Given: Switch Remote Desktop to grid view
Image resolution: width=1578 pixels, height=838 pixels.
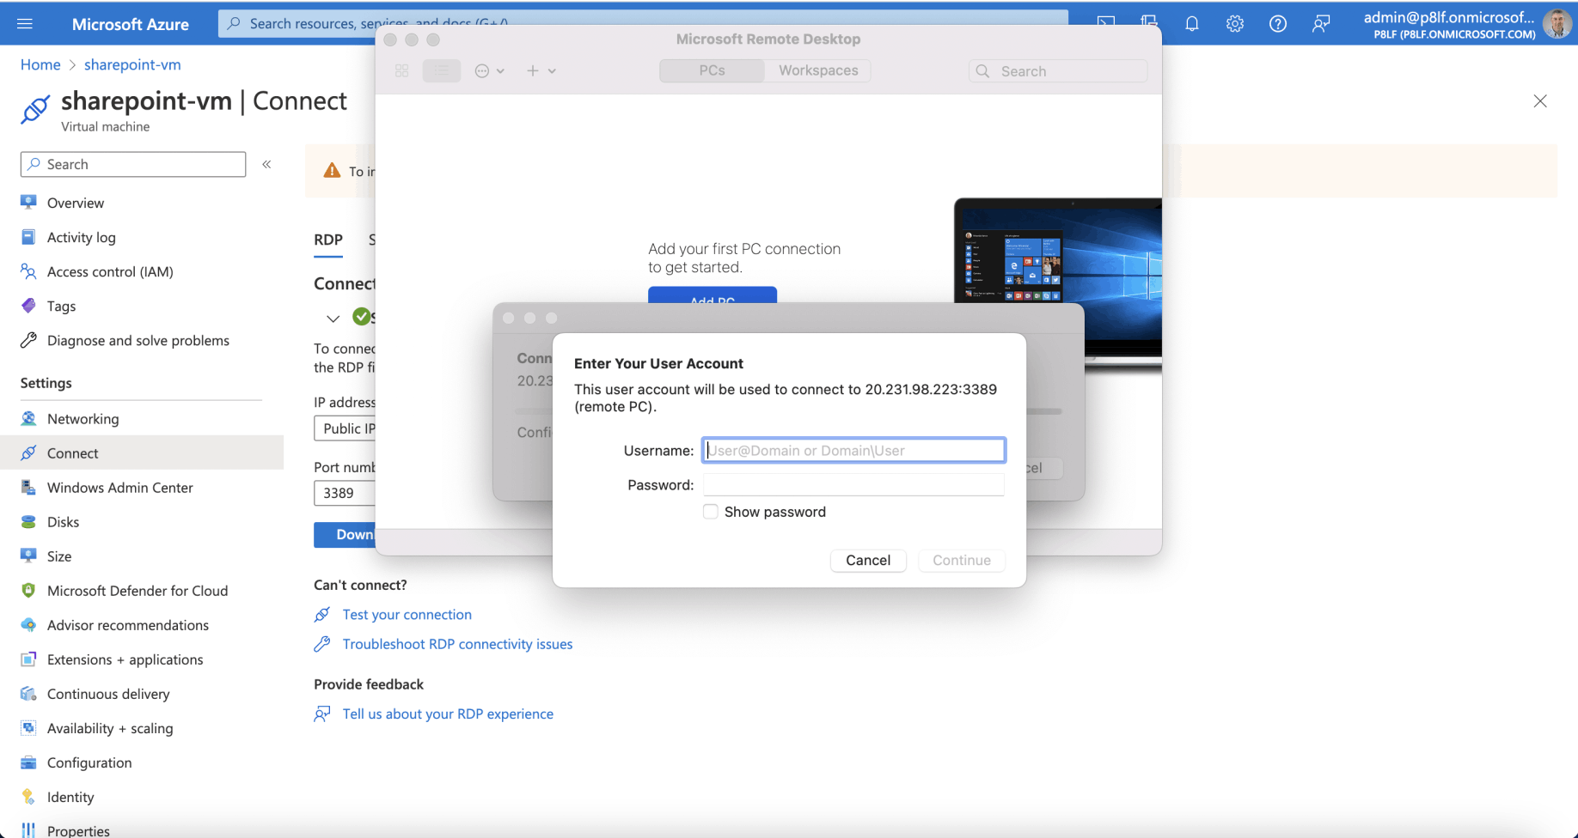Looking at the screenshot, I should (x=401, y=70).
